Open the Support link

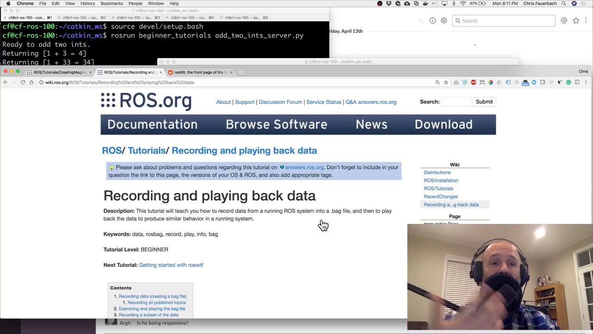tap(245, 102)
